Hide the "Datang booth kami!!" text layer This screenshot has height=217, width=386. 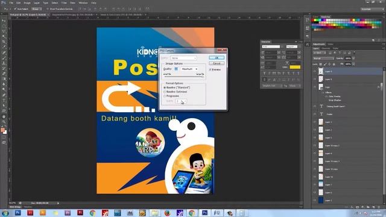click(315, 106)
